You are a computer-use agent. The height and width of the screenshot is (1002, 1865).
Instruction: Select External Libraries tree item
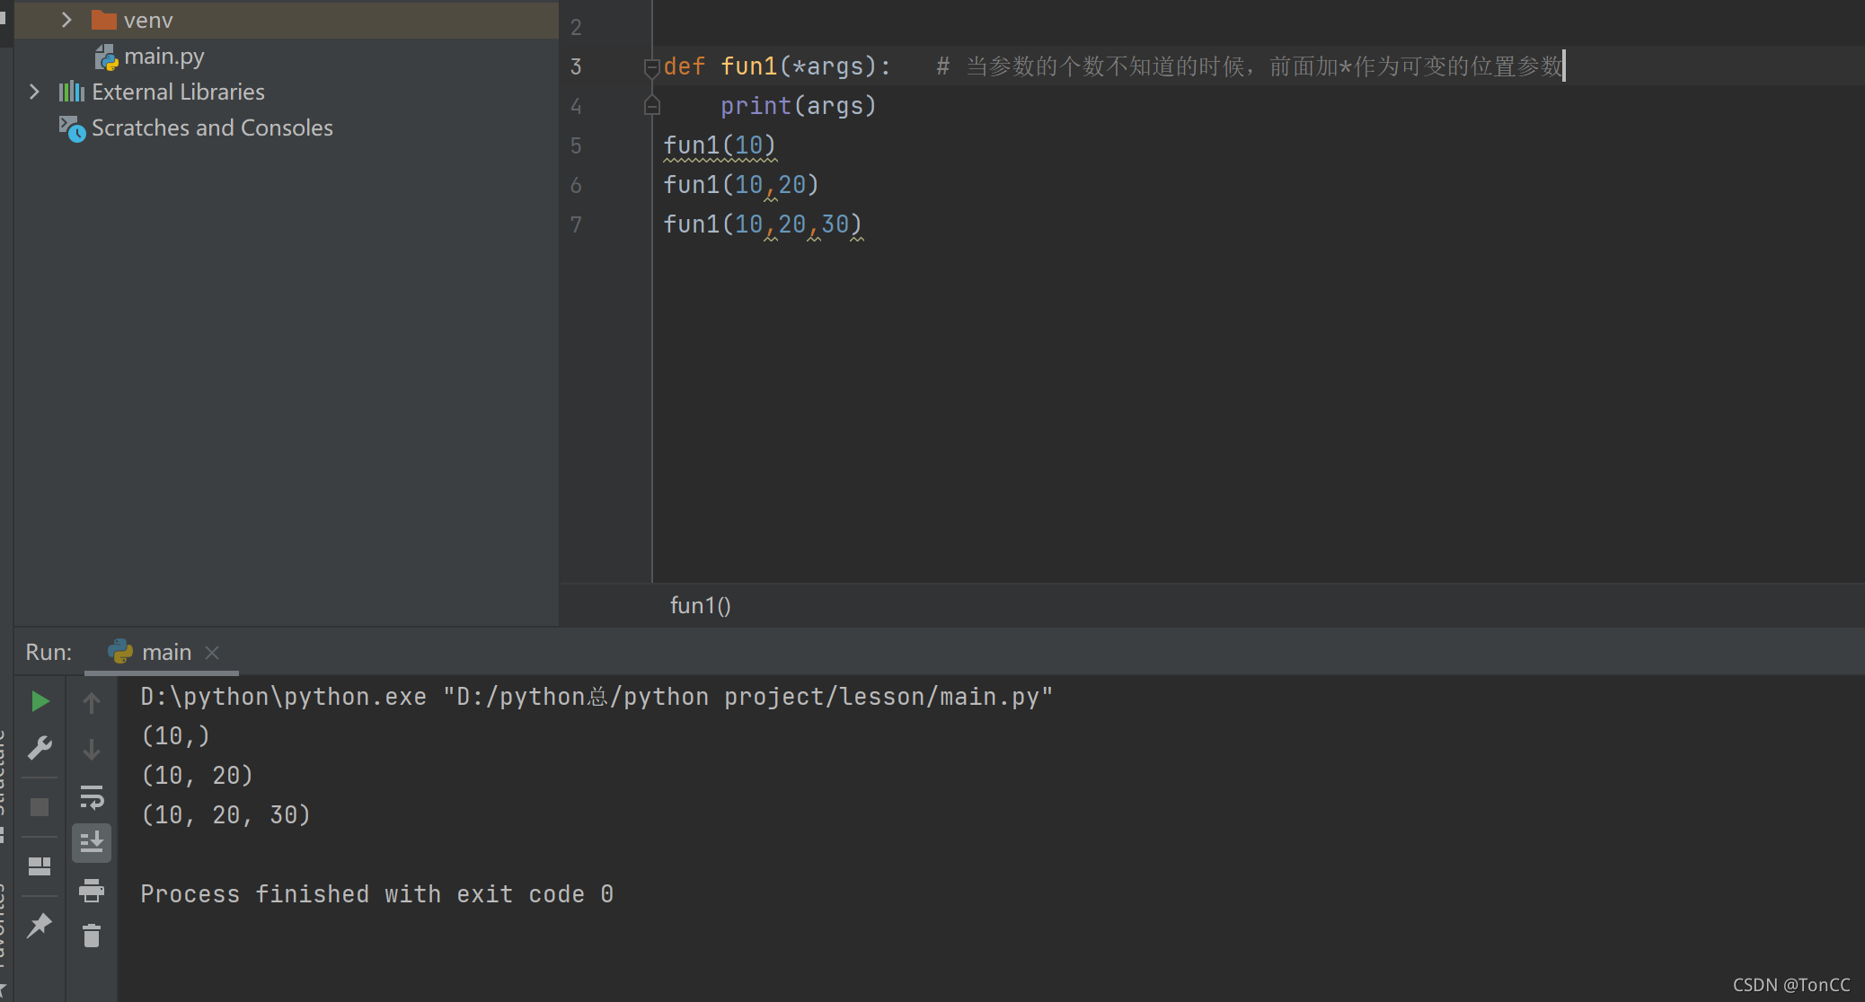click(178, 92)
